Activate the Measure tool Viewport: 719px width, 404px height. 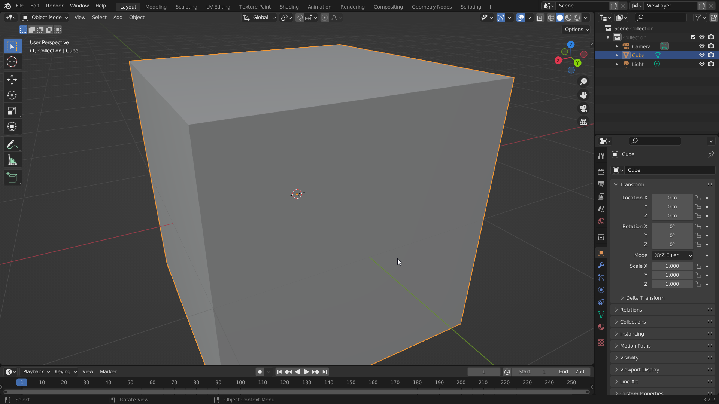(x=12, y=161)
